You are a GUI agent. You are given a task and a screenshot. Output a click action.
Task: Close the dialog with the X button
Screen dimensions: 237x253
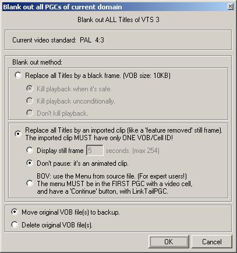(x=230, y=7)
